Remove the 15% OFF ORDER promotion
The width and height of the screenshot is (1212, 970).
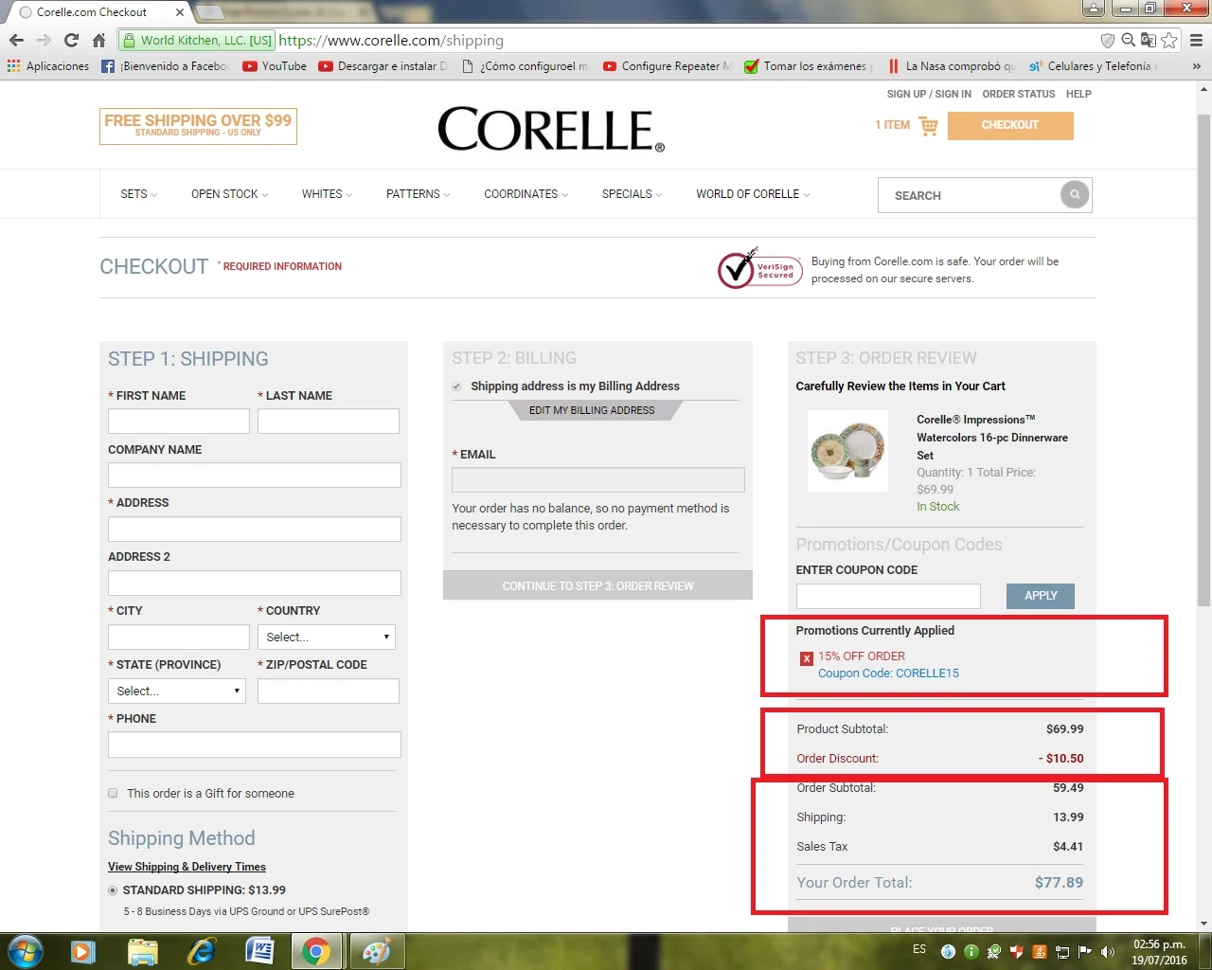pyautogui.click(x=807, y=658)
